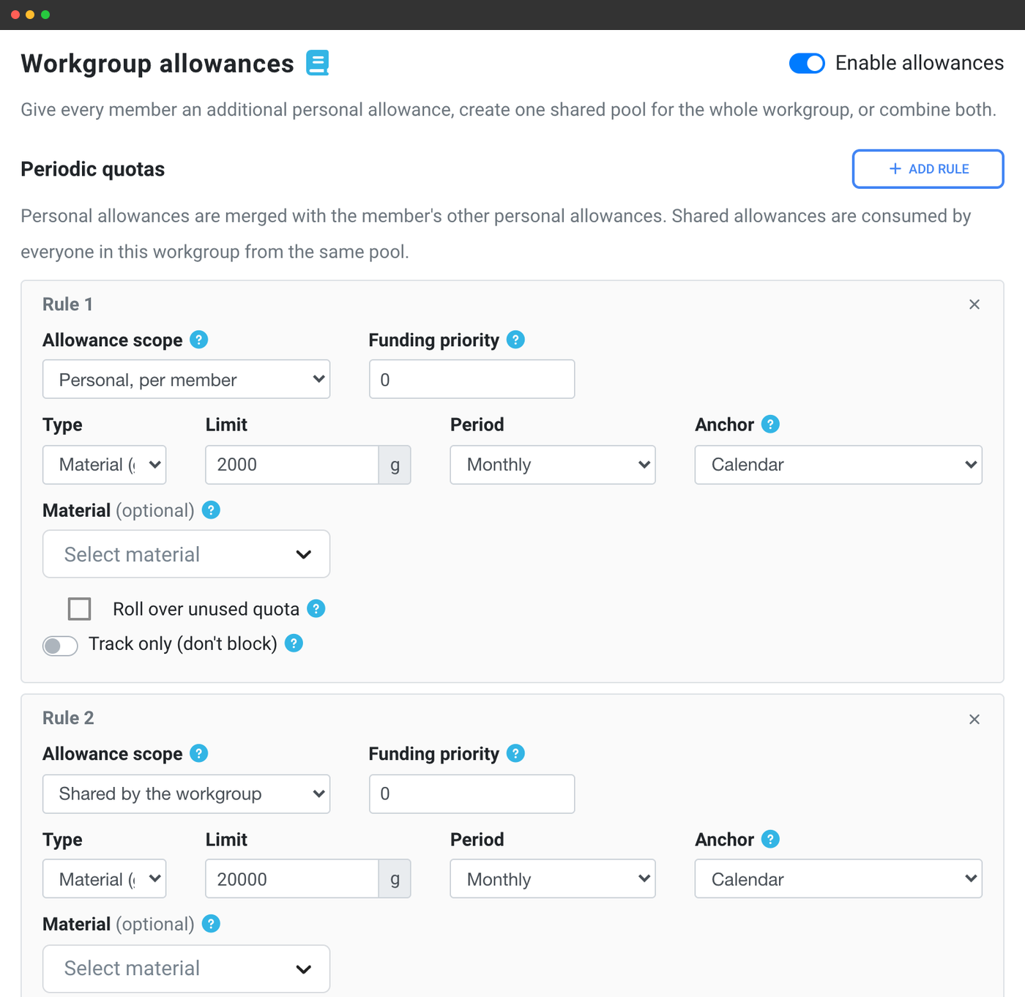Click help icon next to Rule 2 Funding priority
This screenshot has height=997, width=1025.
click(x=515, y=753)
